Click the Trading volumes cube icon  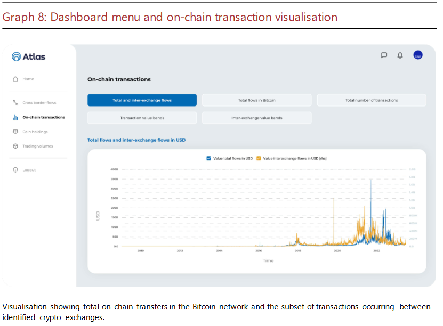click(x=15, y=146)
